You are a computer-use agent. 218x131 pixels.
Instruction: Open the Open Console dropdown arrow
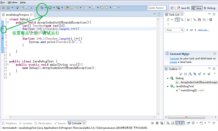coord(205,123)
